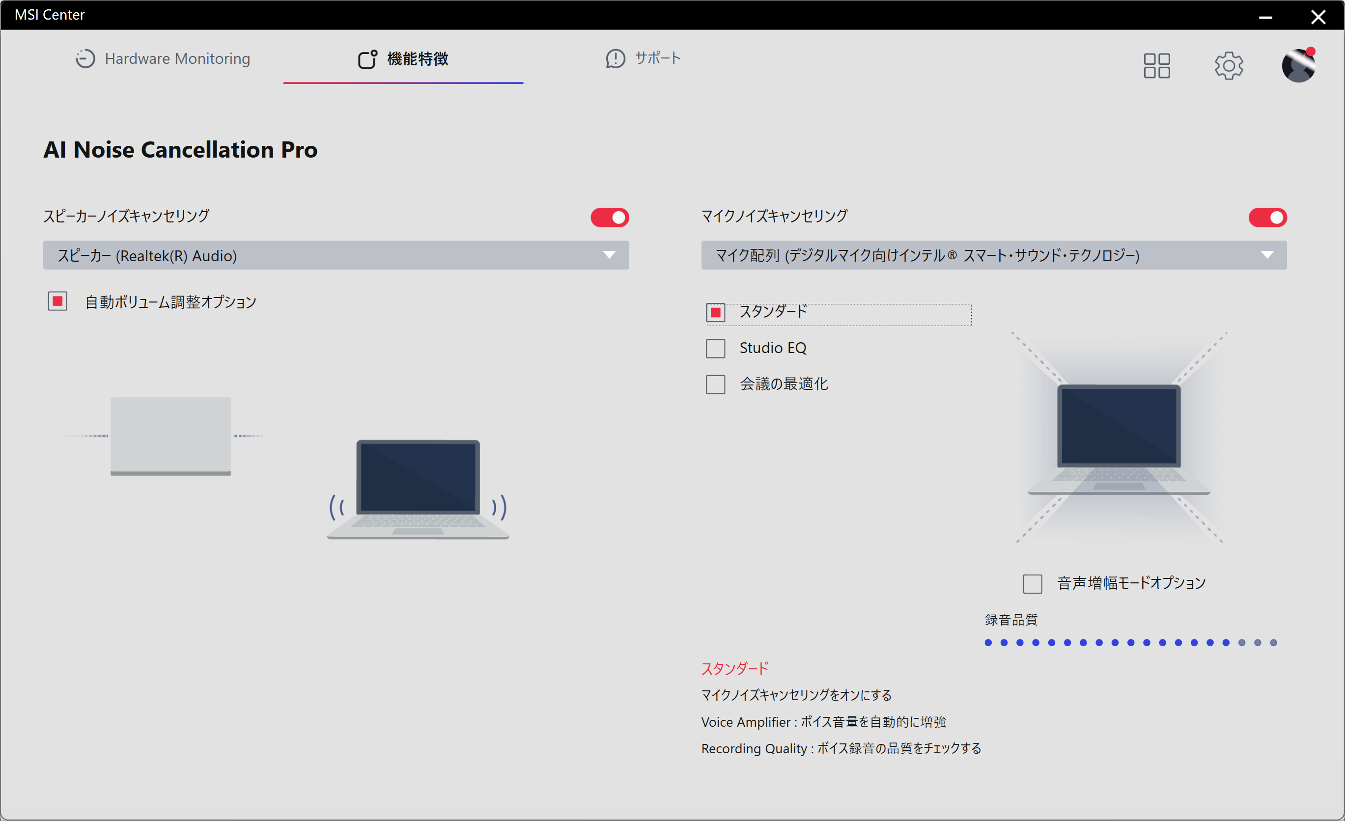Image resolution: width=1345 pixels, height=821 pixels.
Task: Click the red スタンダード description heading
Action: 735,668
